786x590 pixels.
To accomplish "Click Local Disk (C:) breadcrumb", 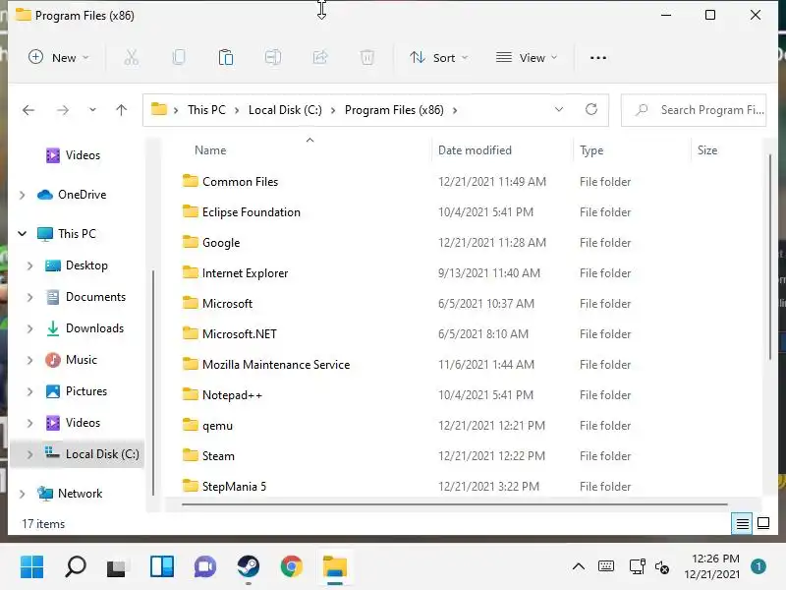I will pos(285,110).
